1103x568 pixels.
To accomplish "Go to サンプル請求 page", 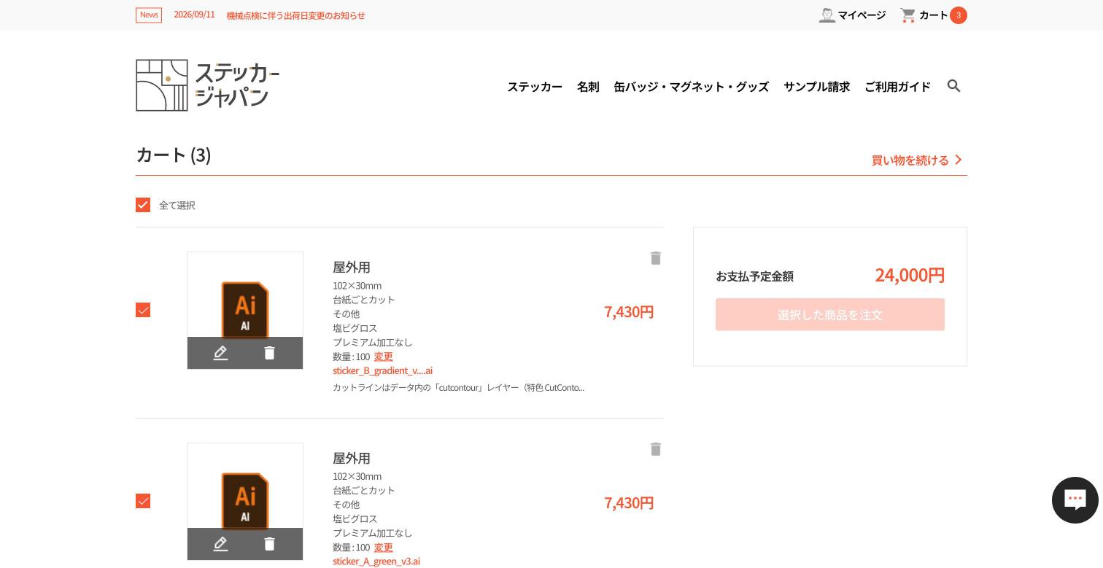I will 817,87.
